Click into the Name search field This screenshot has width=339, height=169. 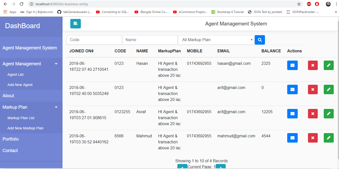150,40
